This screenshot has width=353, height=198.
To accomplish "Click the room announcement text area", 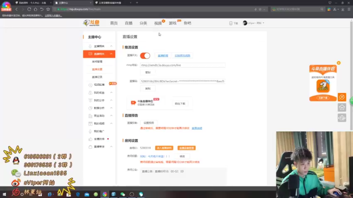I will [183, 176].
